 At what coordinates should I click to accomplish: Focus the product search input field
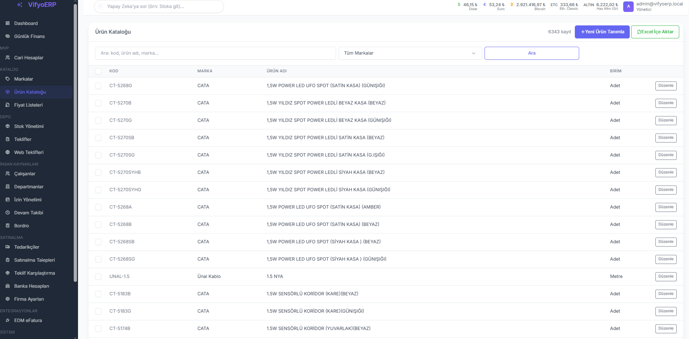215,53
